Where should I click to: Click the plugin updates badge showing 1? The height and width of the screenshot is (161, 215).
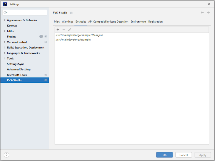(41, 36)
